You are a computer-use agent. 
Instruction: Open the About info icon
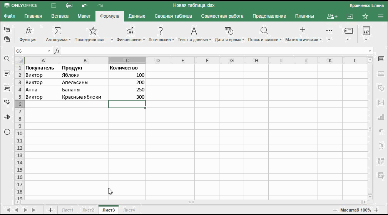(x=7, y=132)
